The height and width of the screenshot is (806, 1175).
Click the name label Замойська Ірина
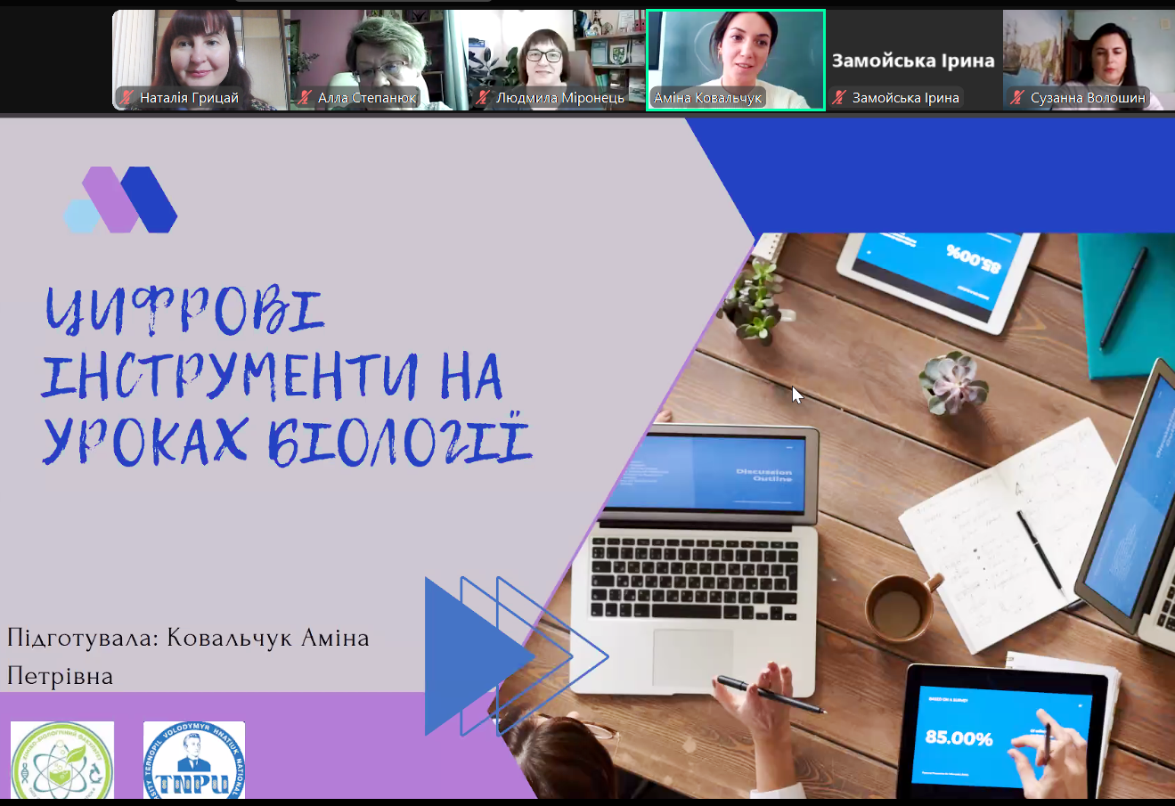coord(912,61)
